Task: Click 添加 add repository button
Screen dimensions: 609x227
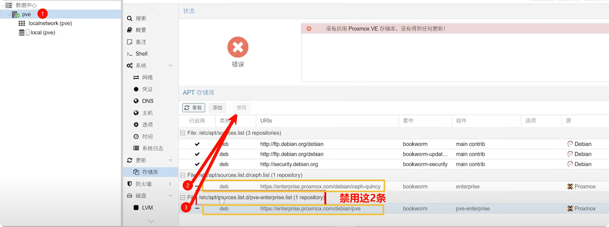Action: coord(217,108)
